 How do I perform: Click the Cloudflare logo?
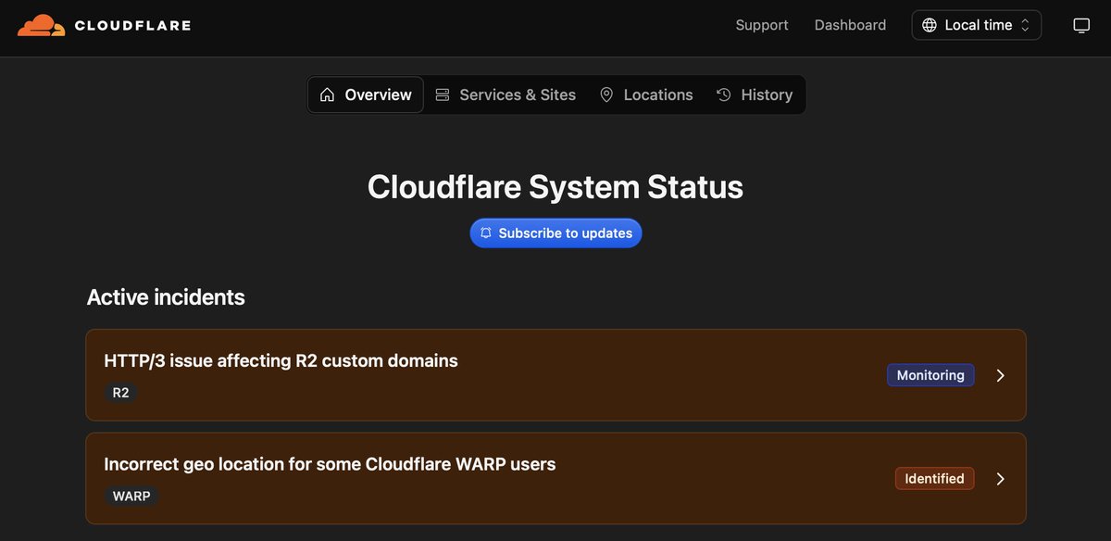(104, 26)
